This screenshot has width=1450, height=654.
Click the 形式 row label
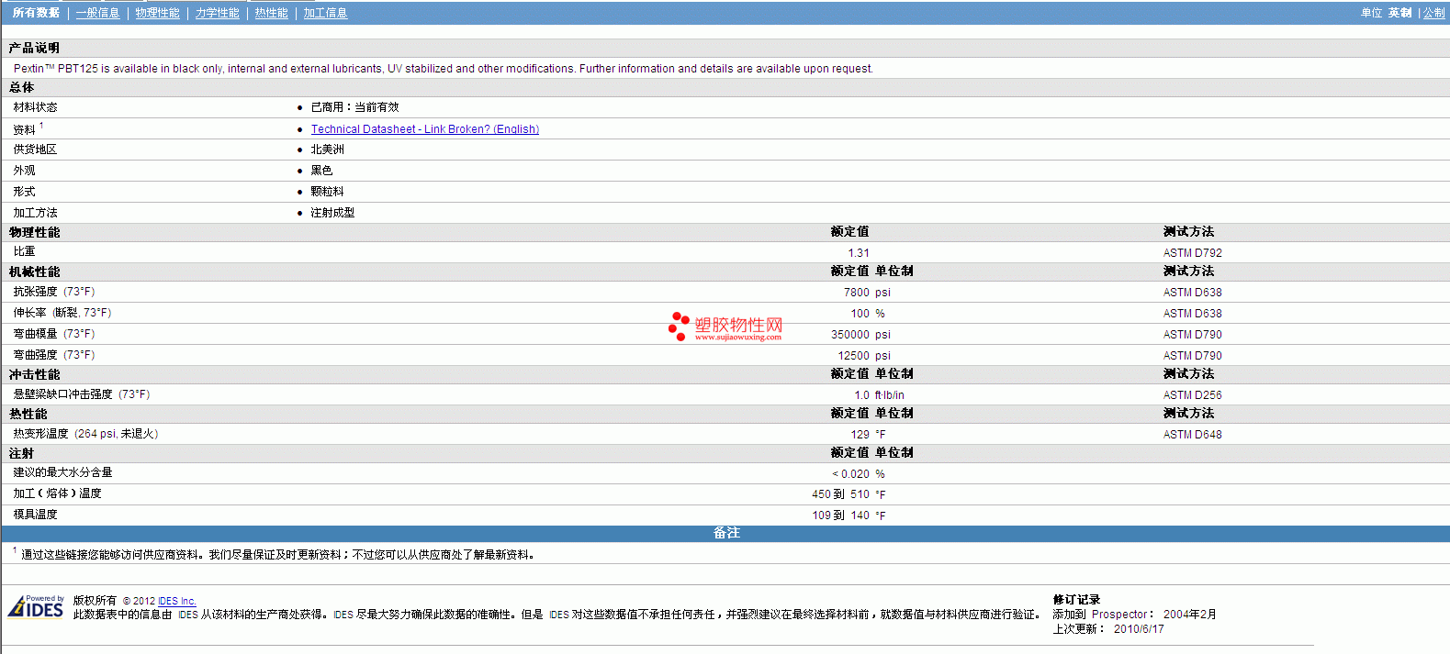tap(24, 192)
